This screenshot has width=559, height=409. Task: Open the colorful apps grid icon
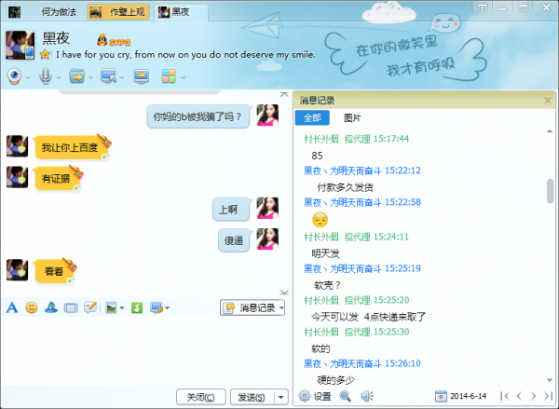tap(169, 76)
